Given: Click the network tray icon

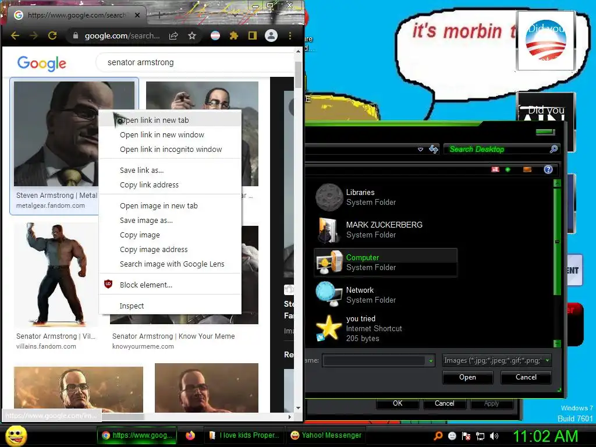Looking at the screenshot, I should 480,436.
